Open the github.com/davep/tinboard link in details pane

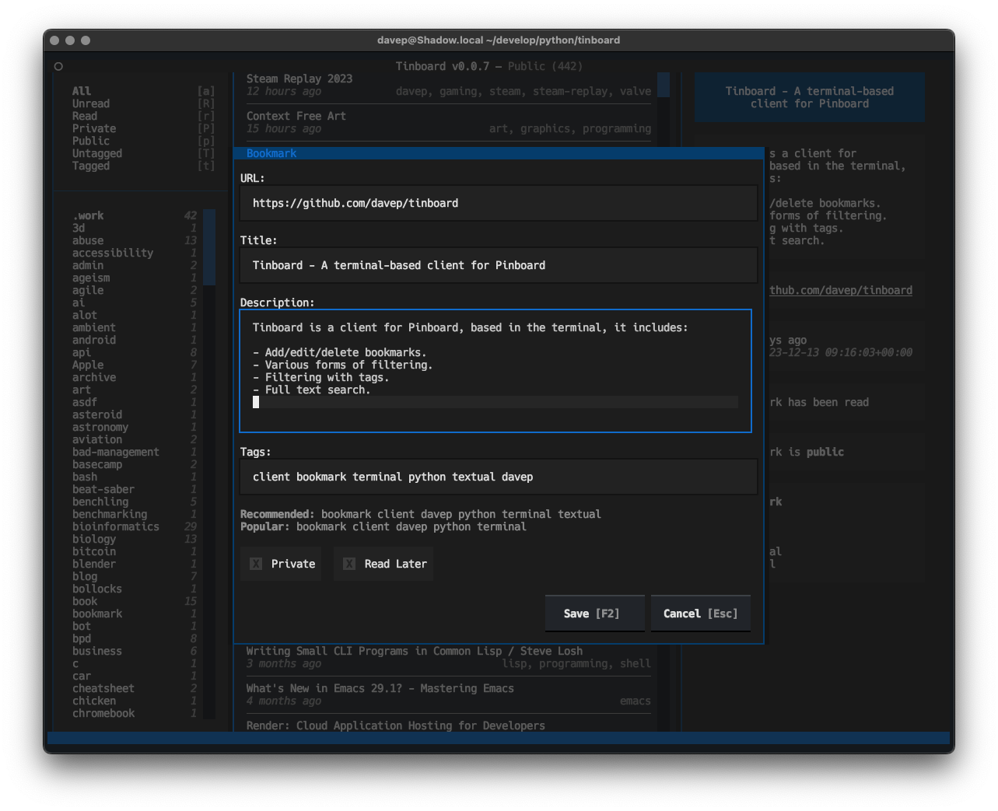841,290
